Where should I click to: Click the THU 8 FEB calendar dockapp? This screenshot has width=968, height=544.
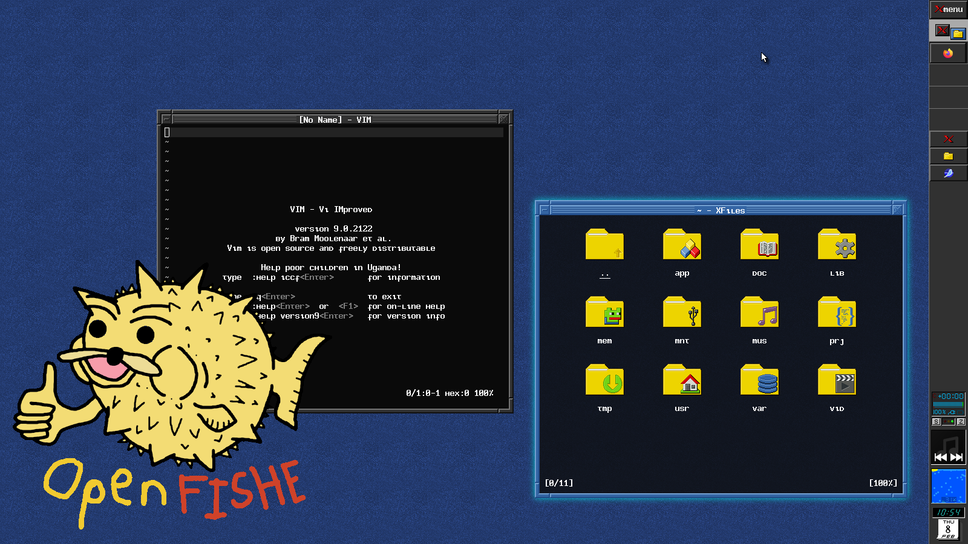pyautogui.click(x=948, y=529)
